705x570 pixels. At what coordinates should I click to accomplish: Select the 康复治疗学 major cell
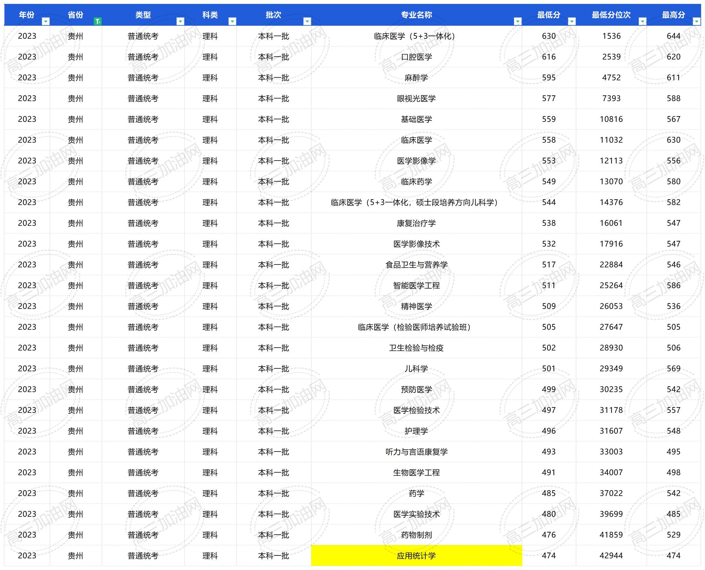coord(416,223)
